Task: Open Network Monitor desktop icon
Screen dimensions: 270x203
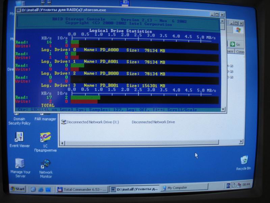Action: point(46,168)
